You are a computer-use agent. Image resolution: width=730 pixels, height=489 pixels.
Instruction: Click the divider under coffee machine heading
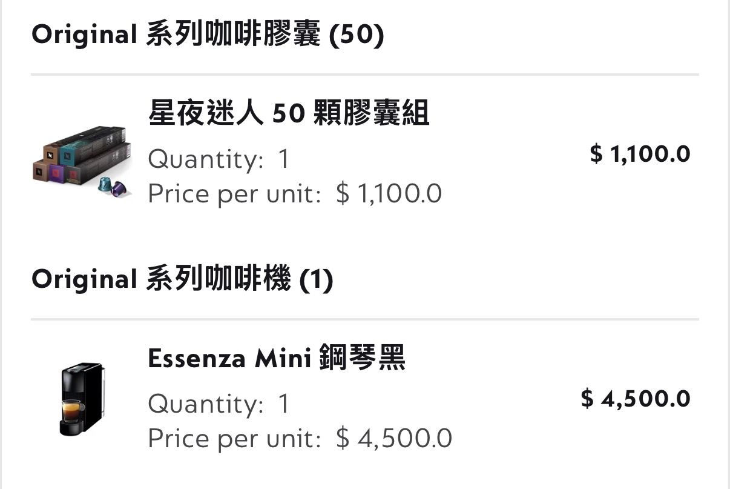click(x=364, y=319)
